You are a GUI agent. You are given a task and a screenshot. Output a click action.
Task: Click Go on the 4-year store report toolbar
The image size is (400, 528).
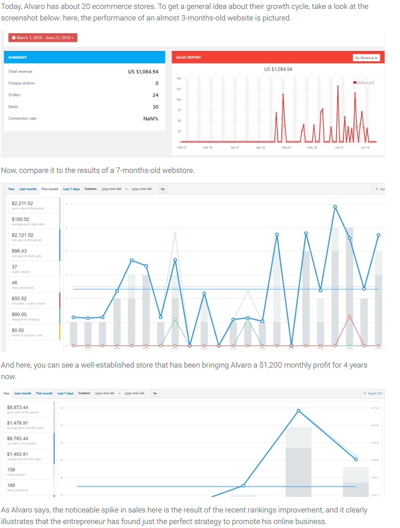[x=154, y=393]
